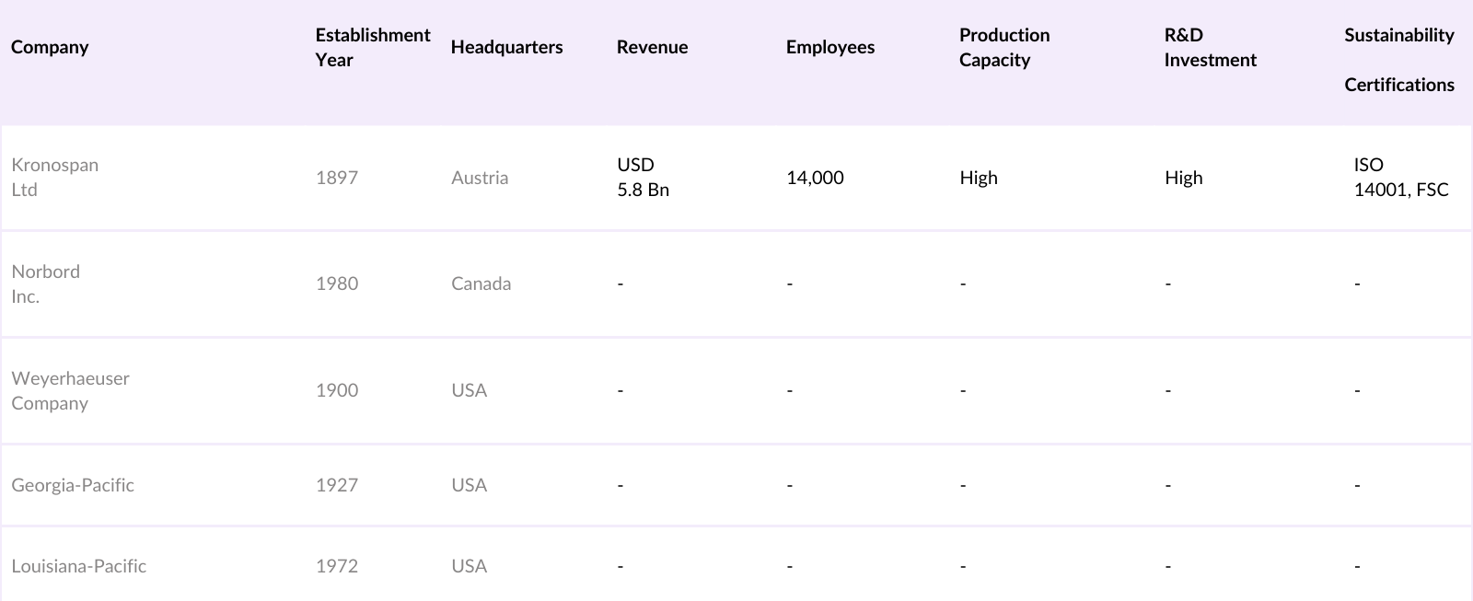Select the Headquarters column header

tap(506, 47)
